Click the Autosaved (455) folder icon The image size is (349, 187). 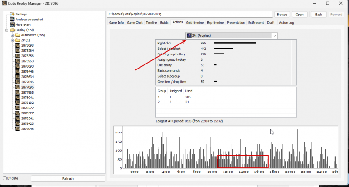[18, 35]
